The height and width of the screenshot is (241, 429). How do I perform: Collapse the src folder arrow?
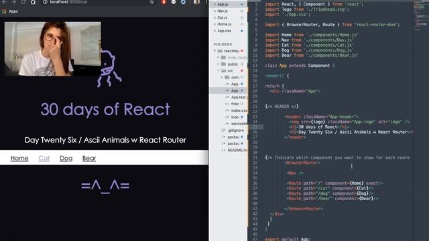coord(219,71)
